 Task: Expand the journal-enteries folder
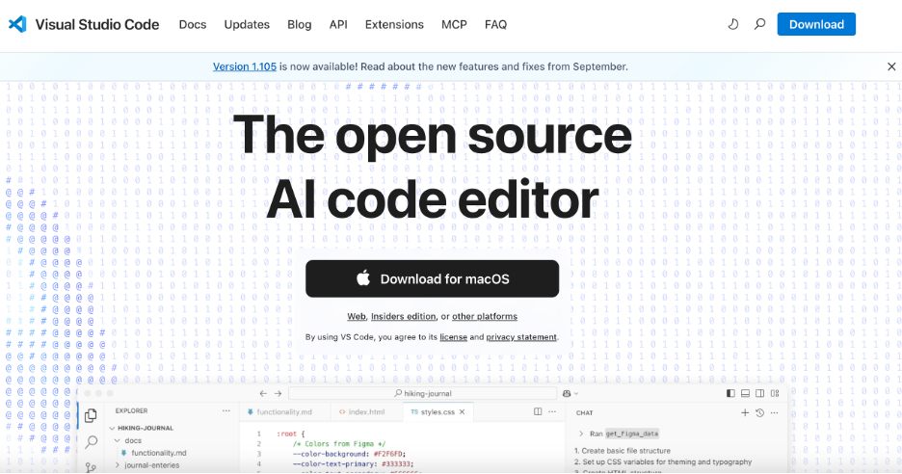[x=118, y=464]
